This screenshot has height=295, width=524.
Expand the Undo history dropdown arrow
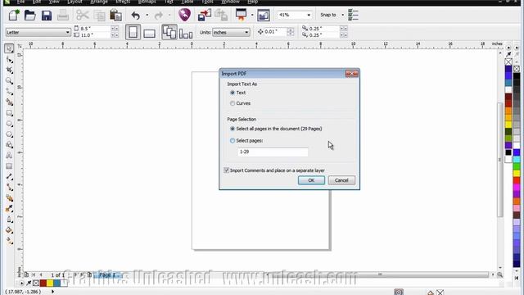point(147,16)
